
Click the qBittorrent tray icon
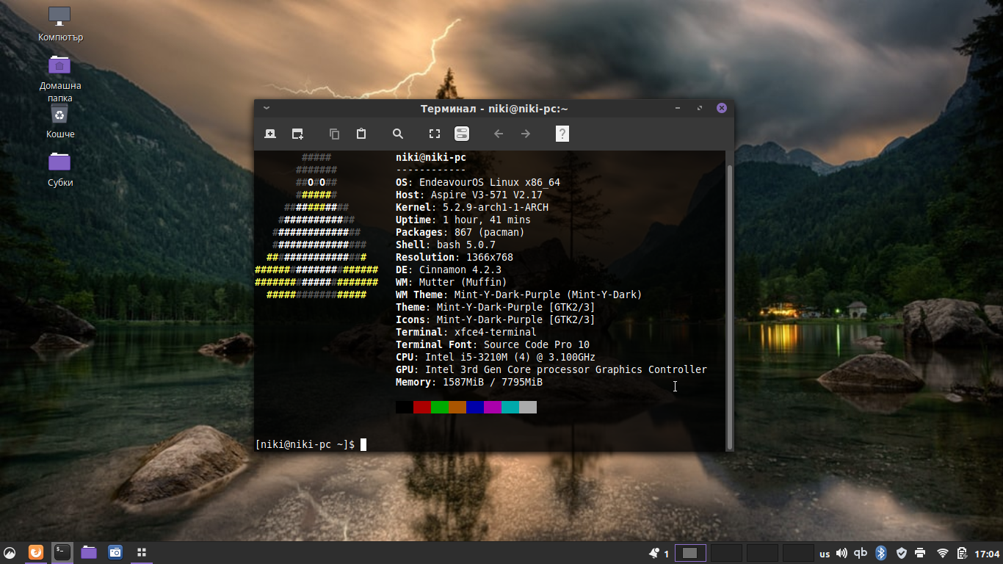point(861,553)
